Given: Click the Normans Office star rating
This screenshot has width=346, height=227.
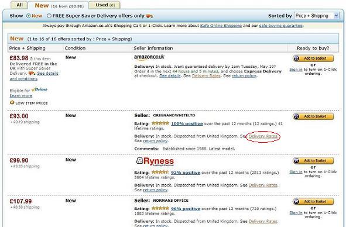Looking at the screenshot, I should pos(160,208).
